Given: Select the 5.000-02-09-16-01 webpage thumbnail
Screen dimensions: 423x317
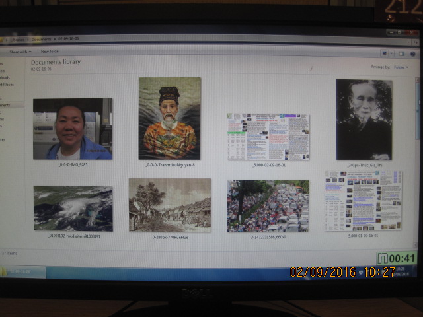Looking at the screenshot, I should 268,137.
